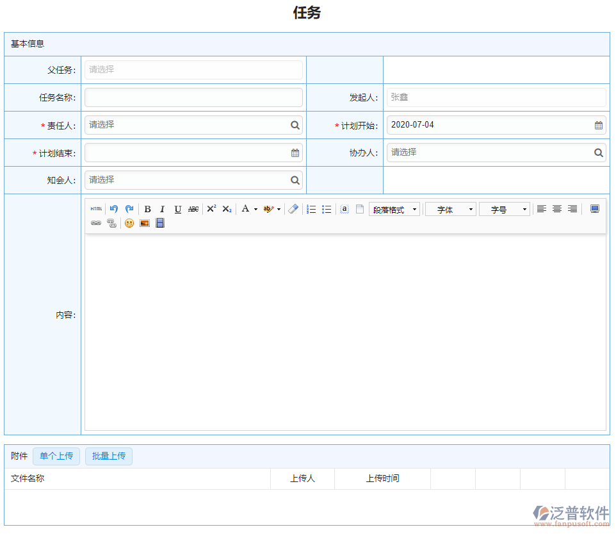Click the Undo icon in content toolbar
This screenshot has width=616, height=534.
point(113,208)
